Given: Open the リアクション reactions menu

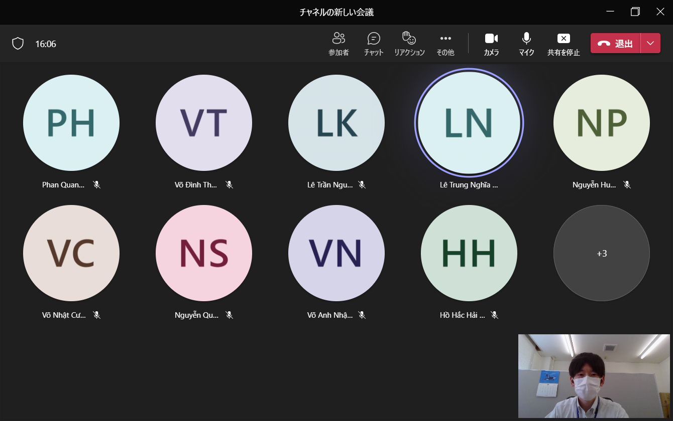Looking at the screenshot, I should 409,44.
